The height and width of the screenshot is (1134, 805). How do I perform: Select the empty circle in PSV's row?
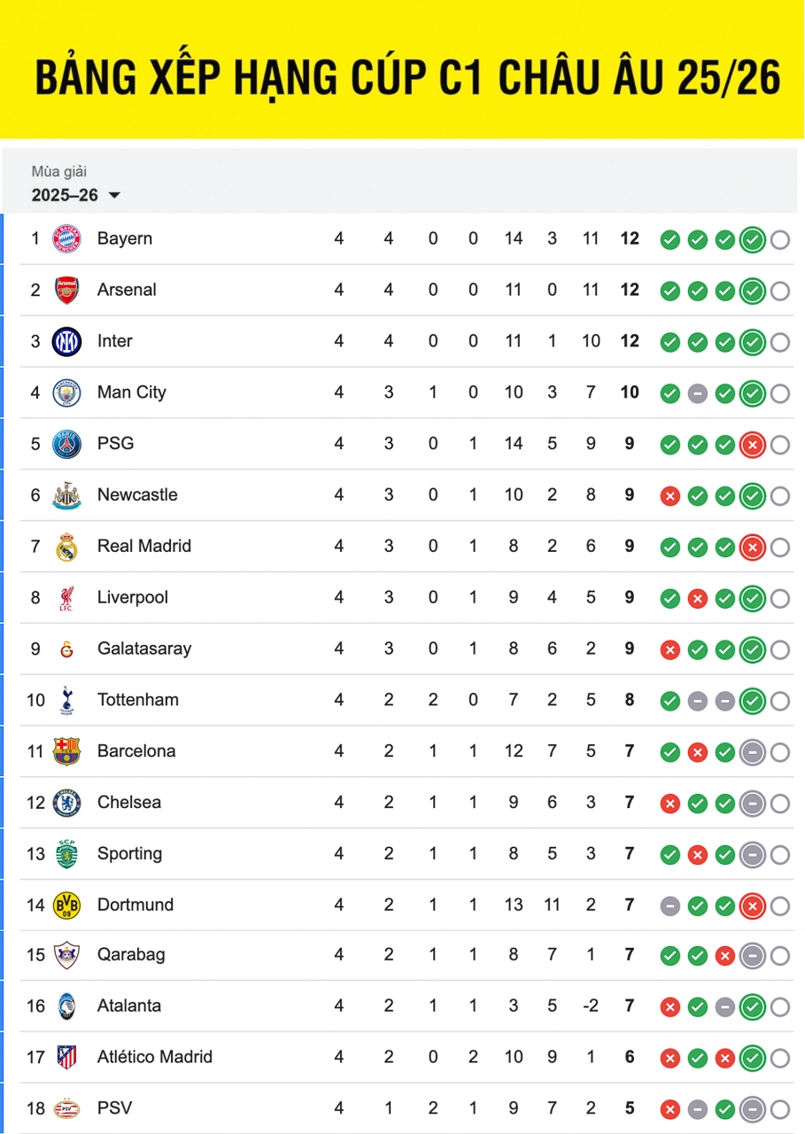pyautogui.click(x=780, y=1109)
